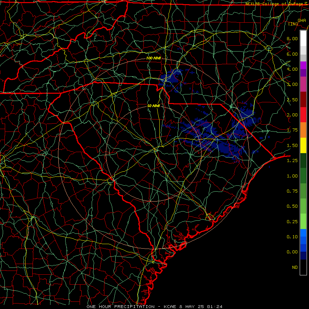
Task: Click the 3.00 legend value
Action: pos(292,84)
